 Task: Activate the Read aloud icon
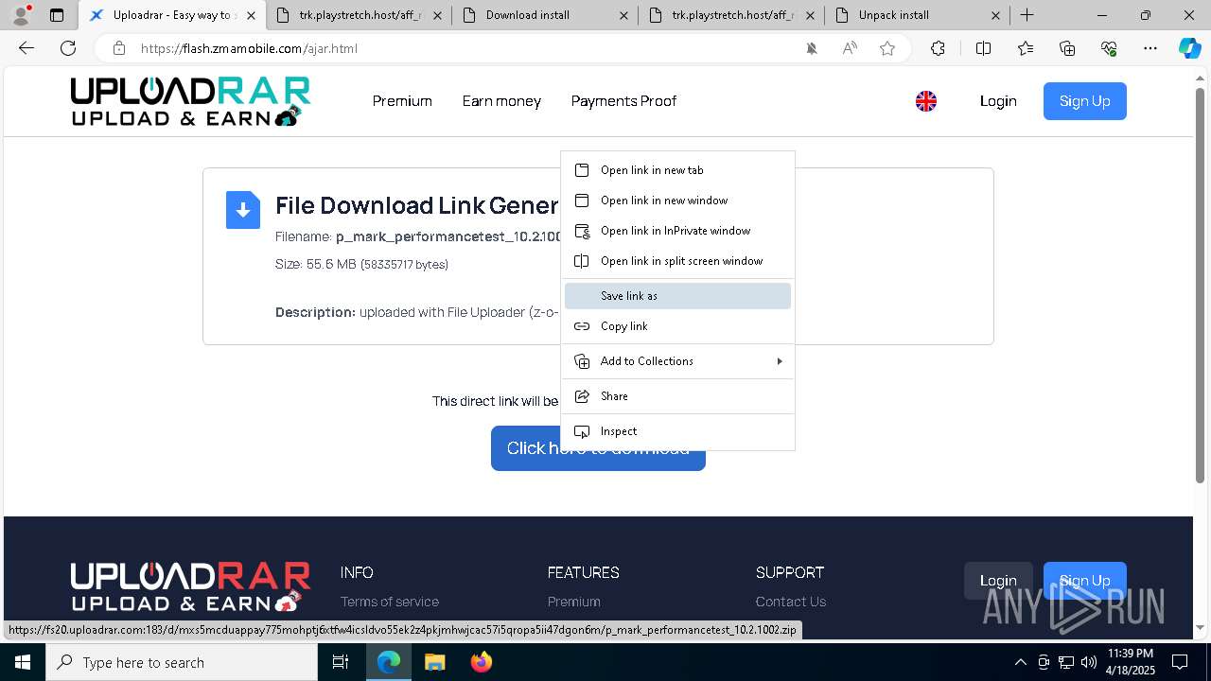point(850,48)
